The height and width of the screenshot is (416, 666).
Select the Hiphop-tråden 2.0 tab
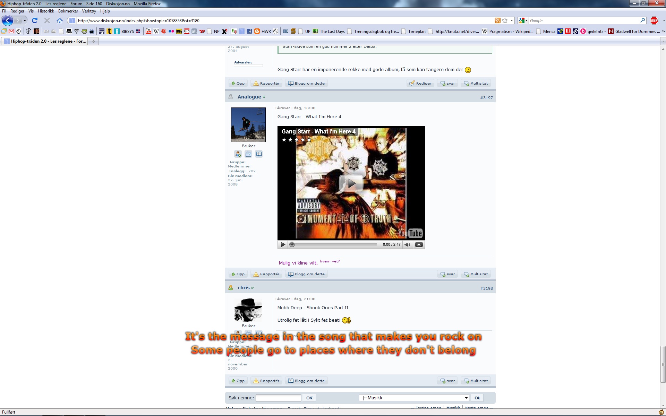point(45,41)
